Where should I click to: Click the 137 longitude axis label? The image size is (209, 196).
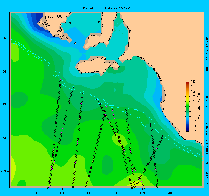coord(89,193)
